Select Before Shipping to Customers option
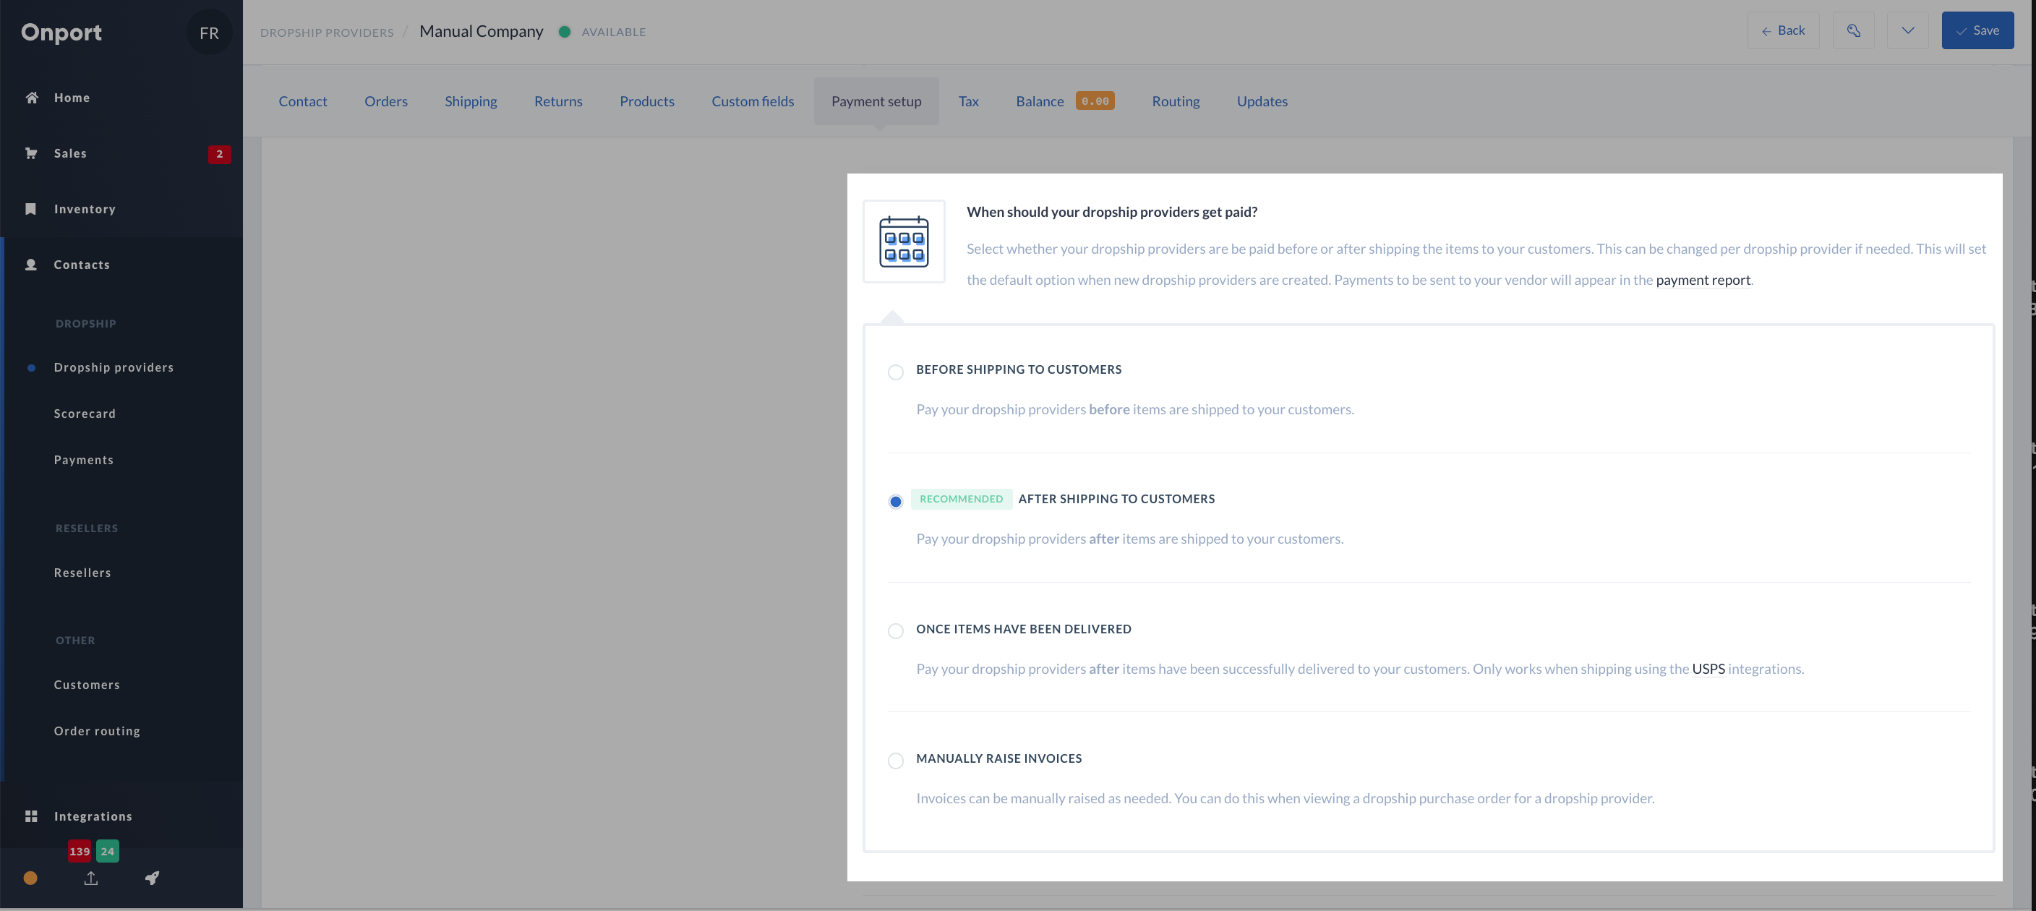Viewport: 2036px width, 911px height. [x=896, y=372]
